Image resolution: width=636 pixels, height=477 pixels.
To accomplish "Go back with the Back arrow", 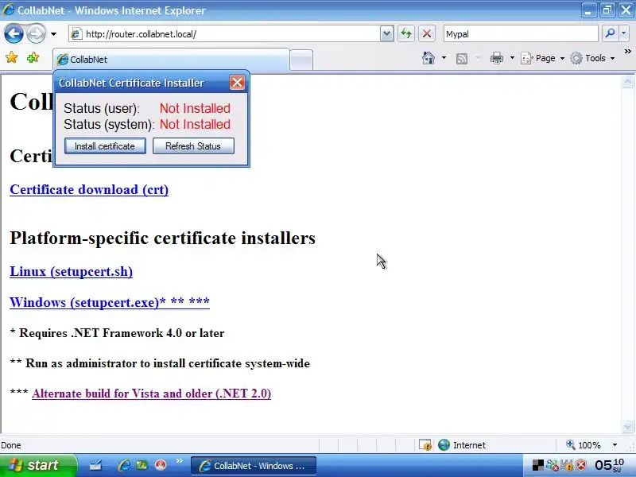I will point(14,33).
